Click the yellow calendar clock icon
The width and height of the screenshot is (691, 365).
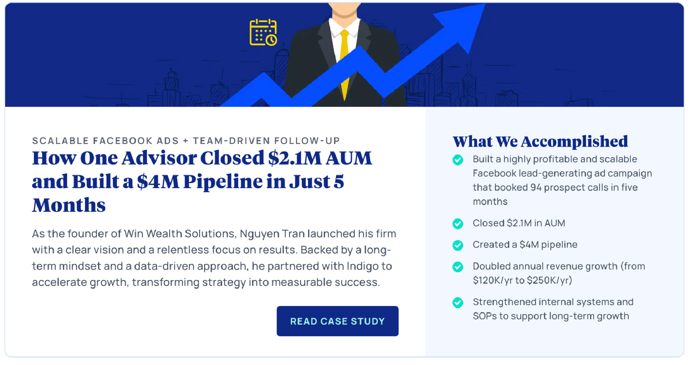(x=263, y=32)
